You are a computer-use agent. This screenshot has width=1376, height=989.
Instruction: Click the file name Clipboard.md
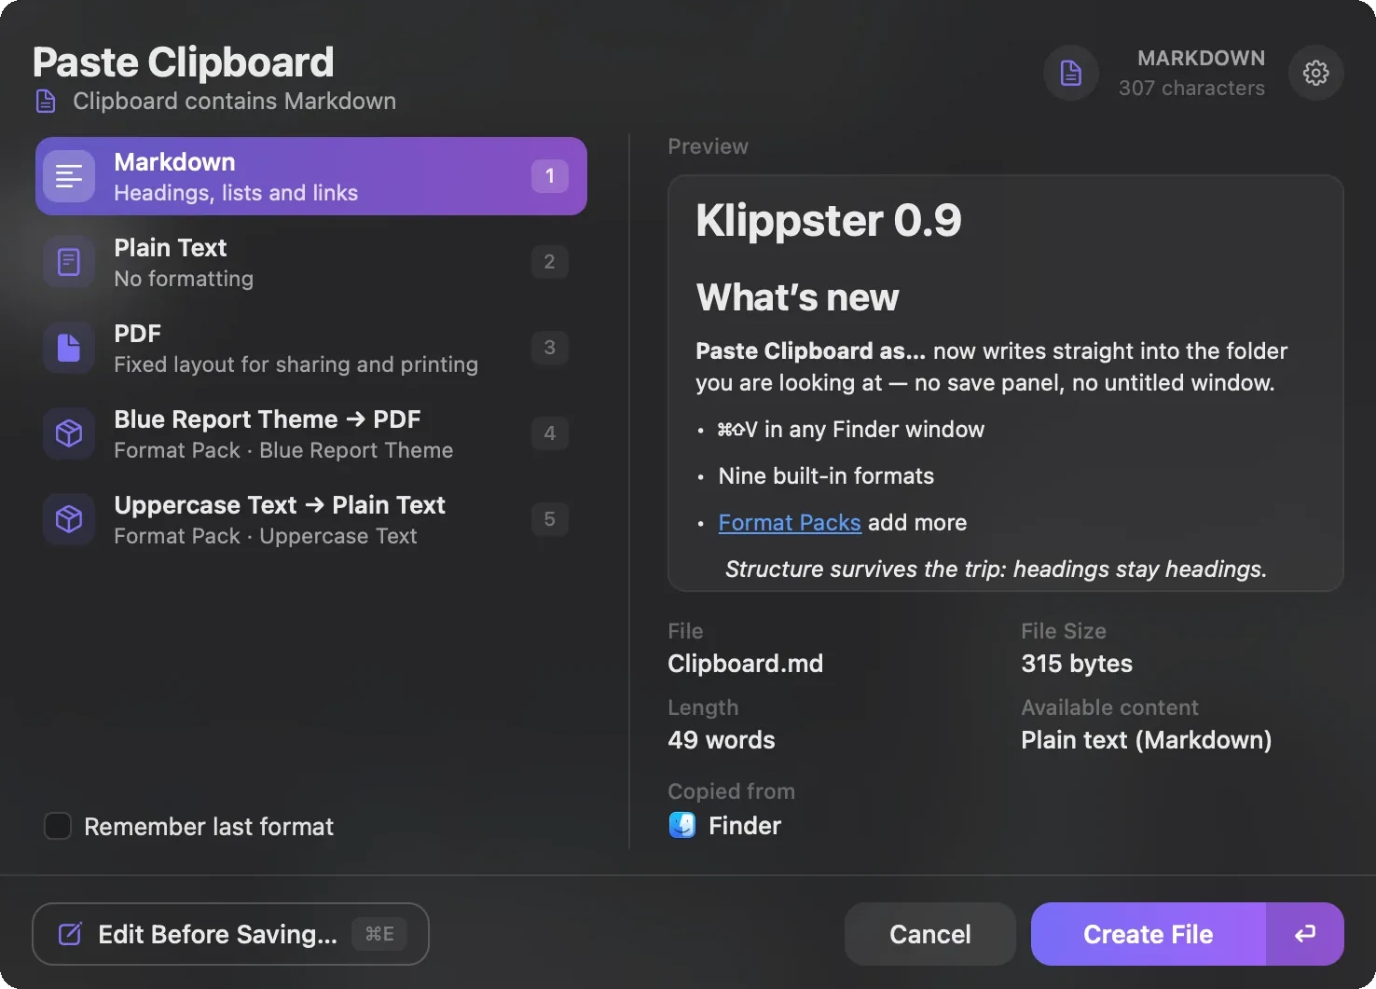(x=746, y=663)
